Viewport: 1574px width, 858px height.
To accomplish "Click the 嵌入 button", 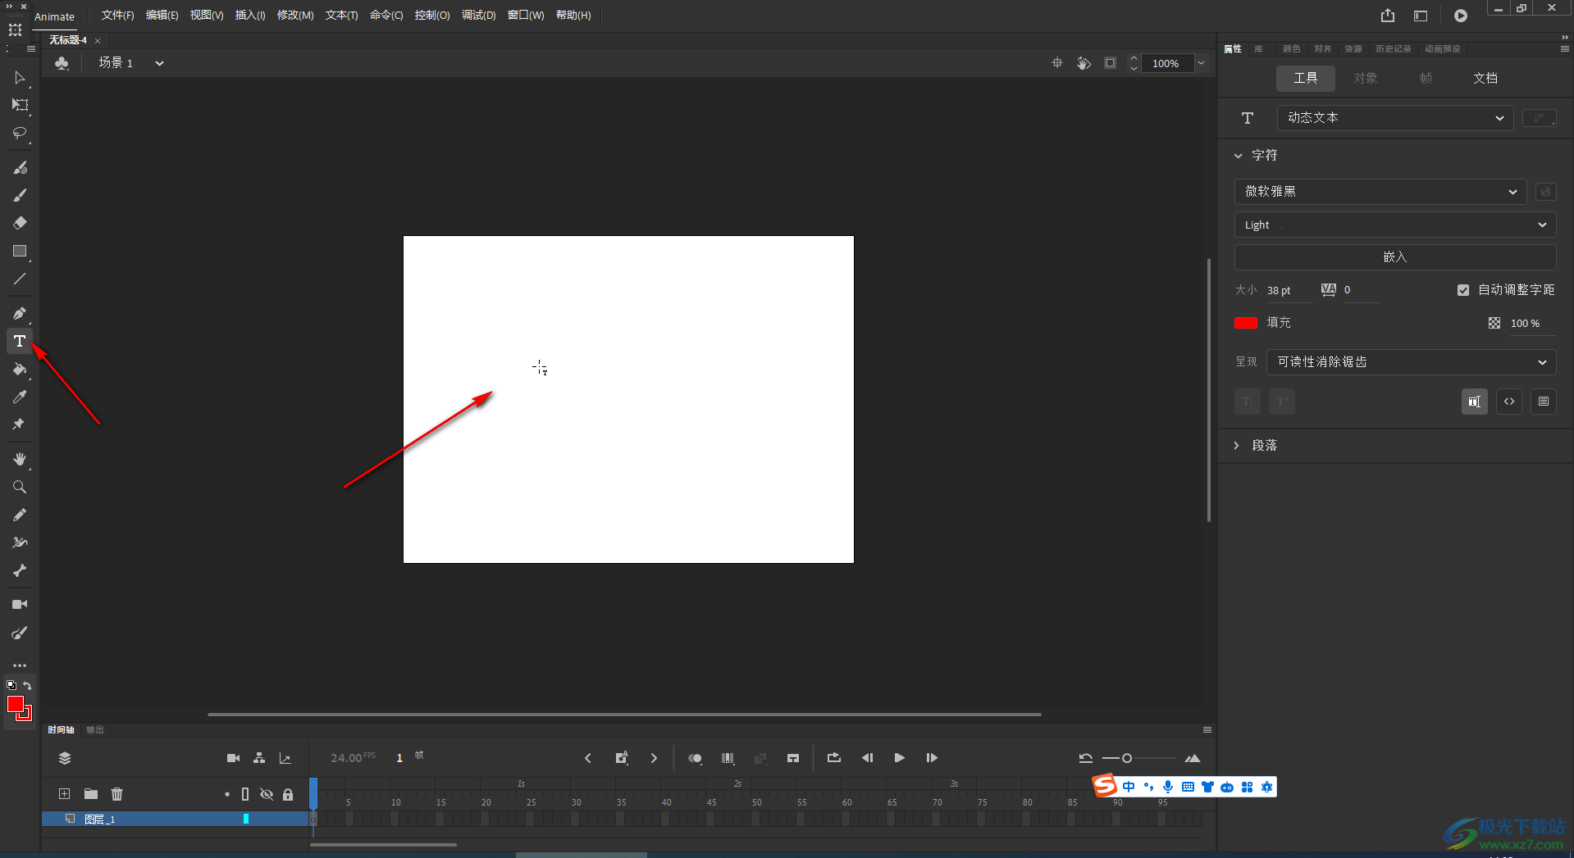I will point(1395,257).
